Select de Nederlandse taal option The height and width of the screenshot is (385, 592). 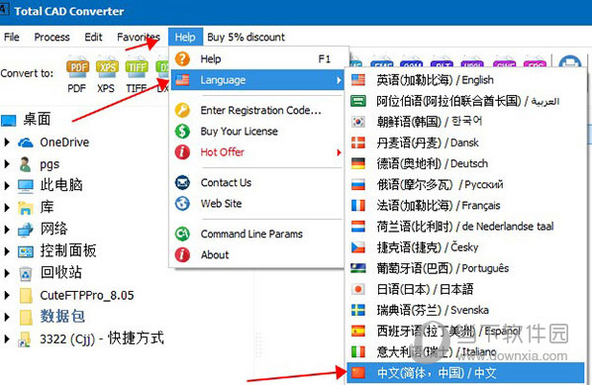(466, 227)
